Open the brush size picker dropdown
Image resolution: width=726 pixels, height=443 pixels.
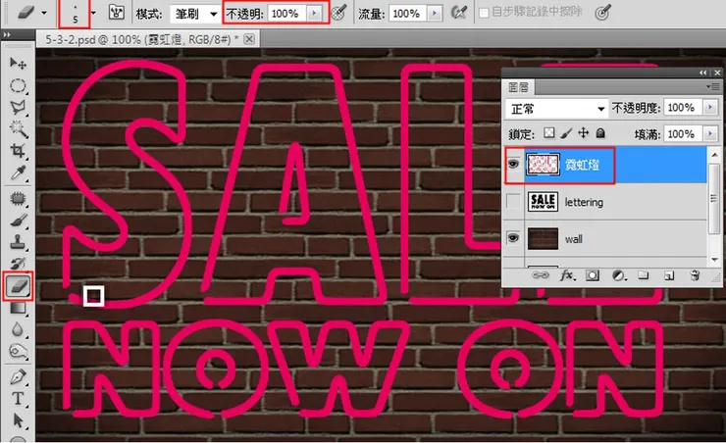94,13
